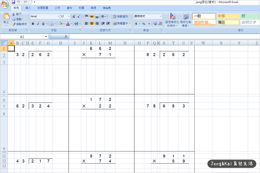This screenshot has height=173, width=260.
Task: Switch to the 版面配置 (Page Layout) tab
Action: (x=43, y=8)
